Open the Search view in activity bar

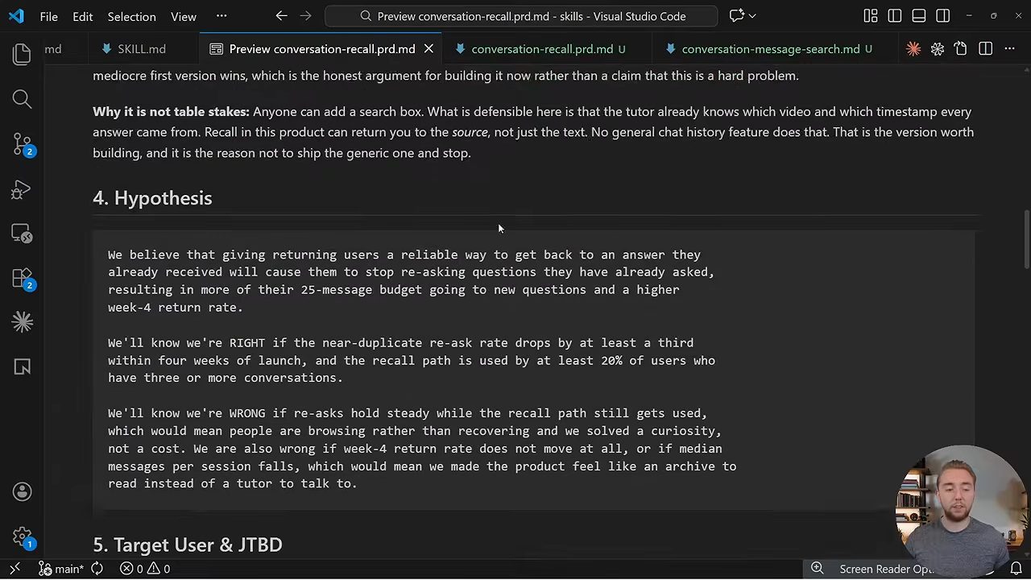click(22, 99)
